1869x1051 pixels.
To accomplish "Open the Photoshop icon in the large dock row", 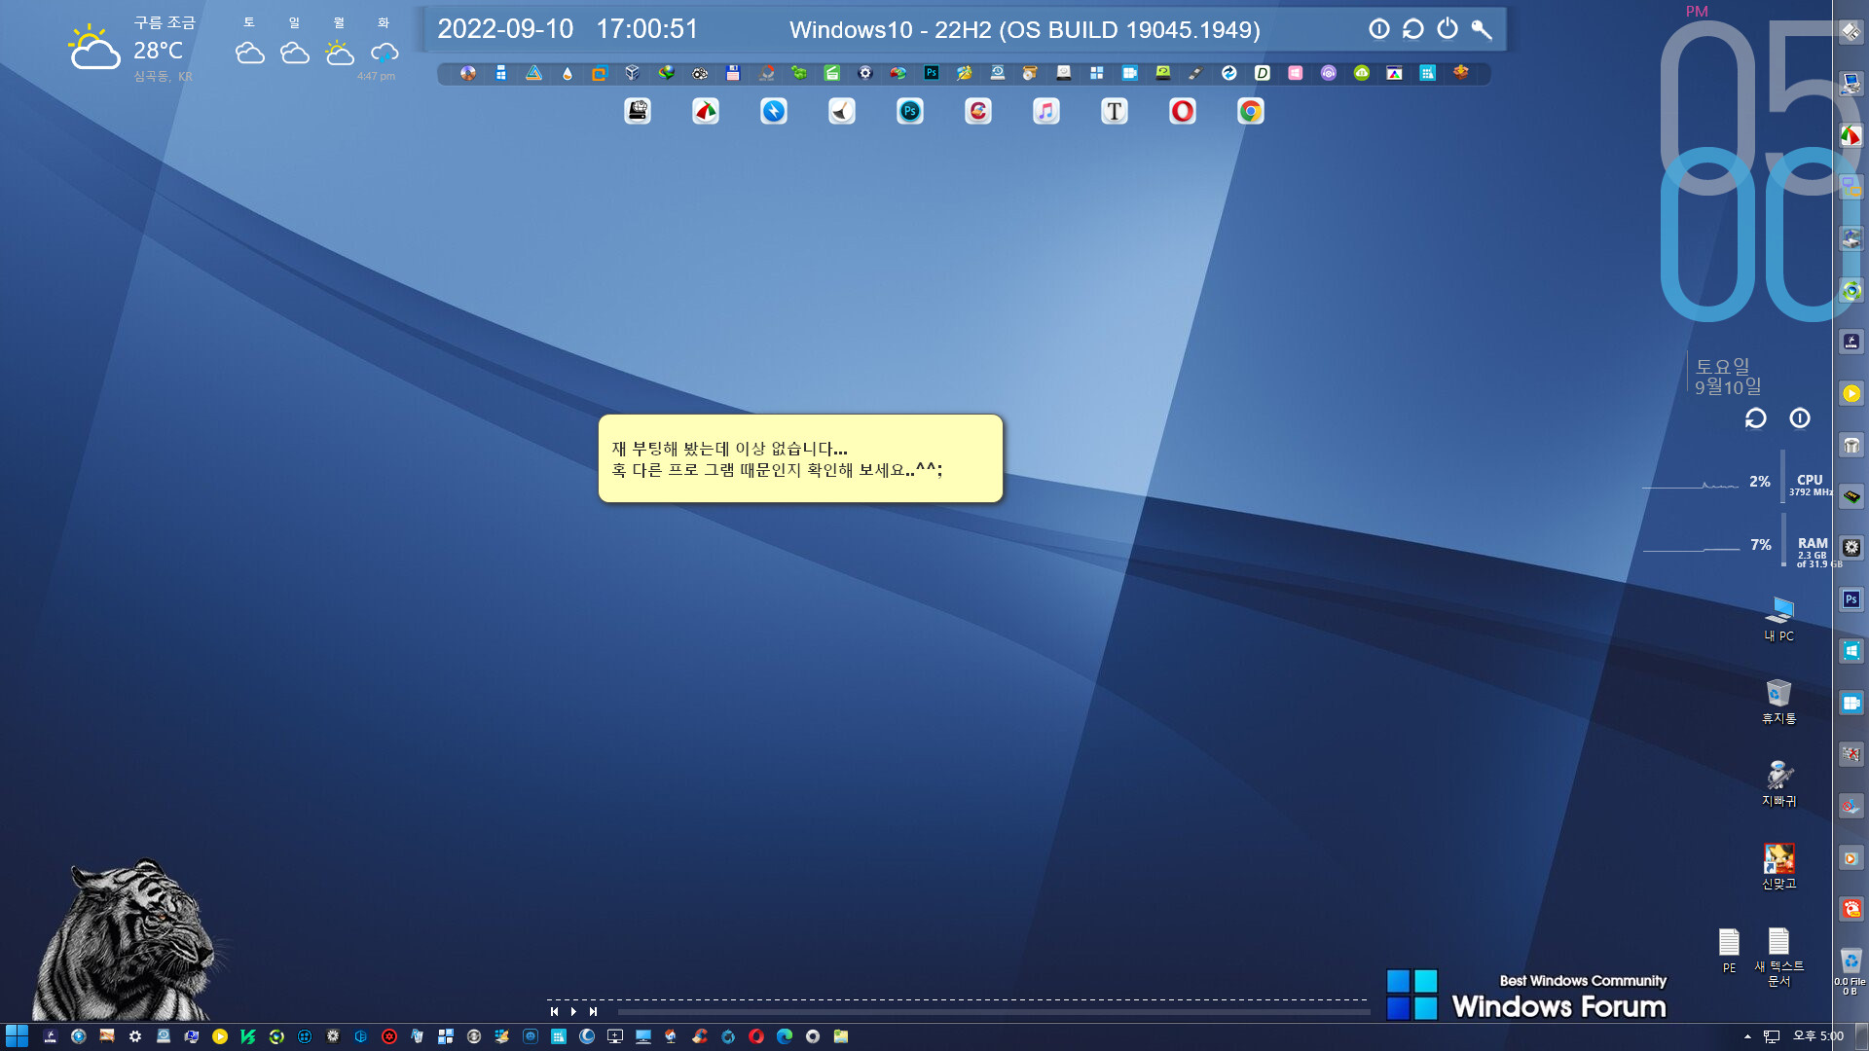I will click(x=910, y=112).
